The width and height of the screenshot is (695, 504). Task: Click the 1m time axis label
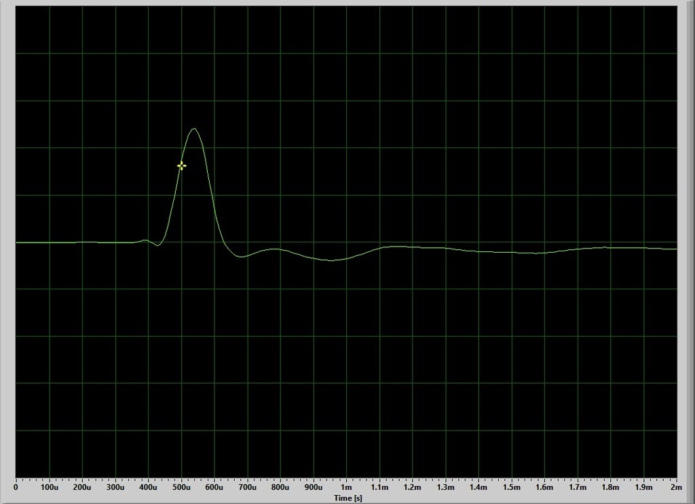346,487
